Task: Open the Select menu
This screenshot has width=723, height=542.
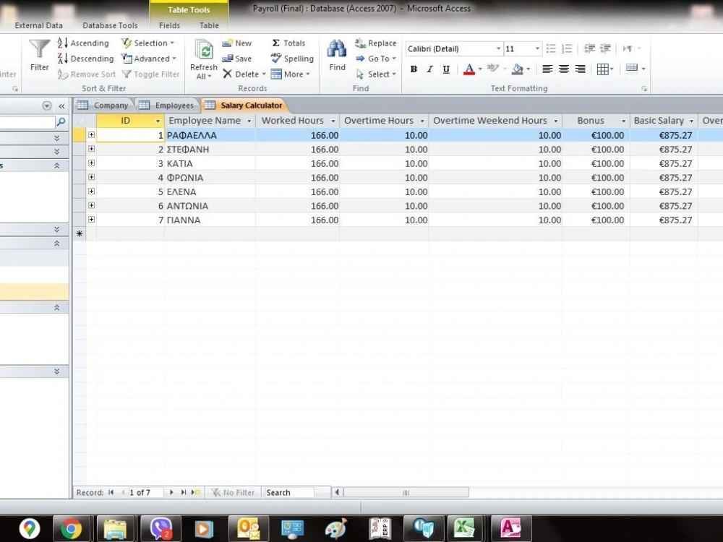Action: (376, 74)
